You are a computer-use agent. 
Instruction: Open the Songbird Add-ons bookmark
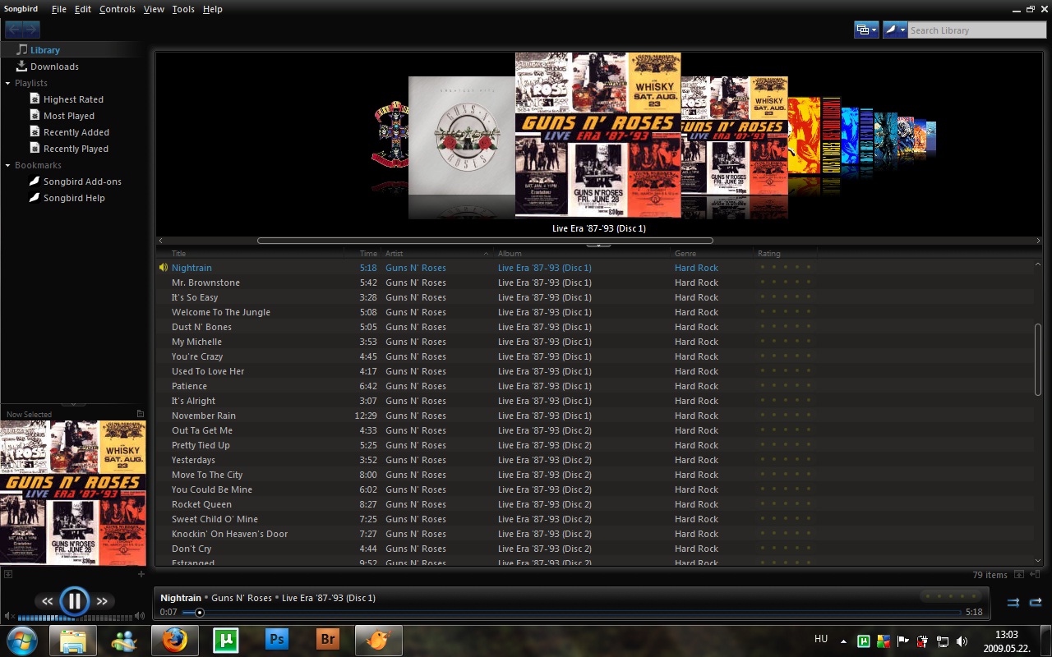pyautogui.click(x=76, y=181)
